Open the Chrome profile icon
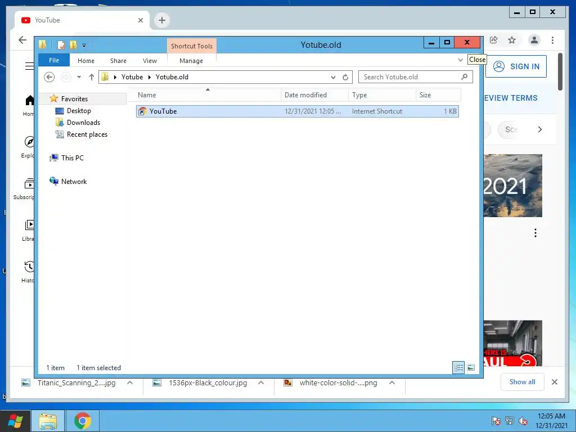The image size is (576, 432). coord(534,40)
